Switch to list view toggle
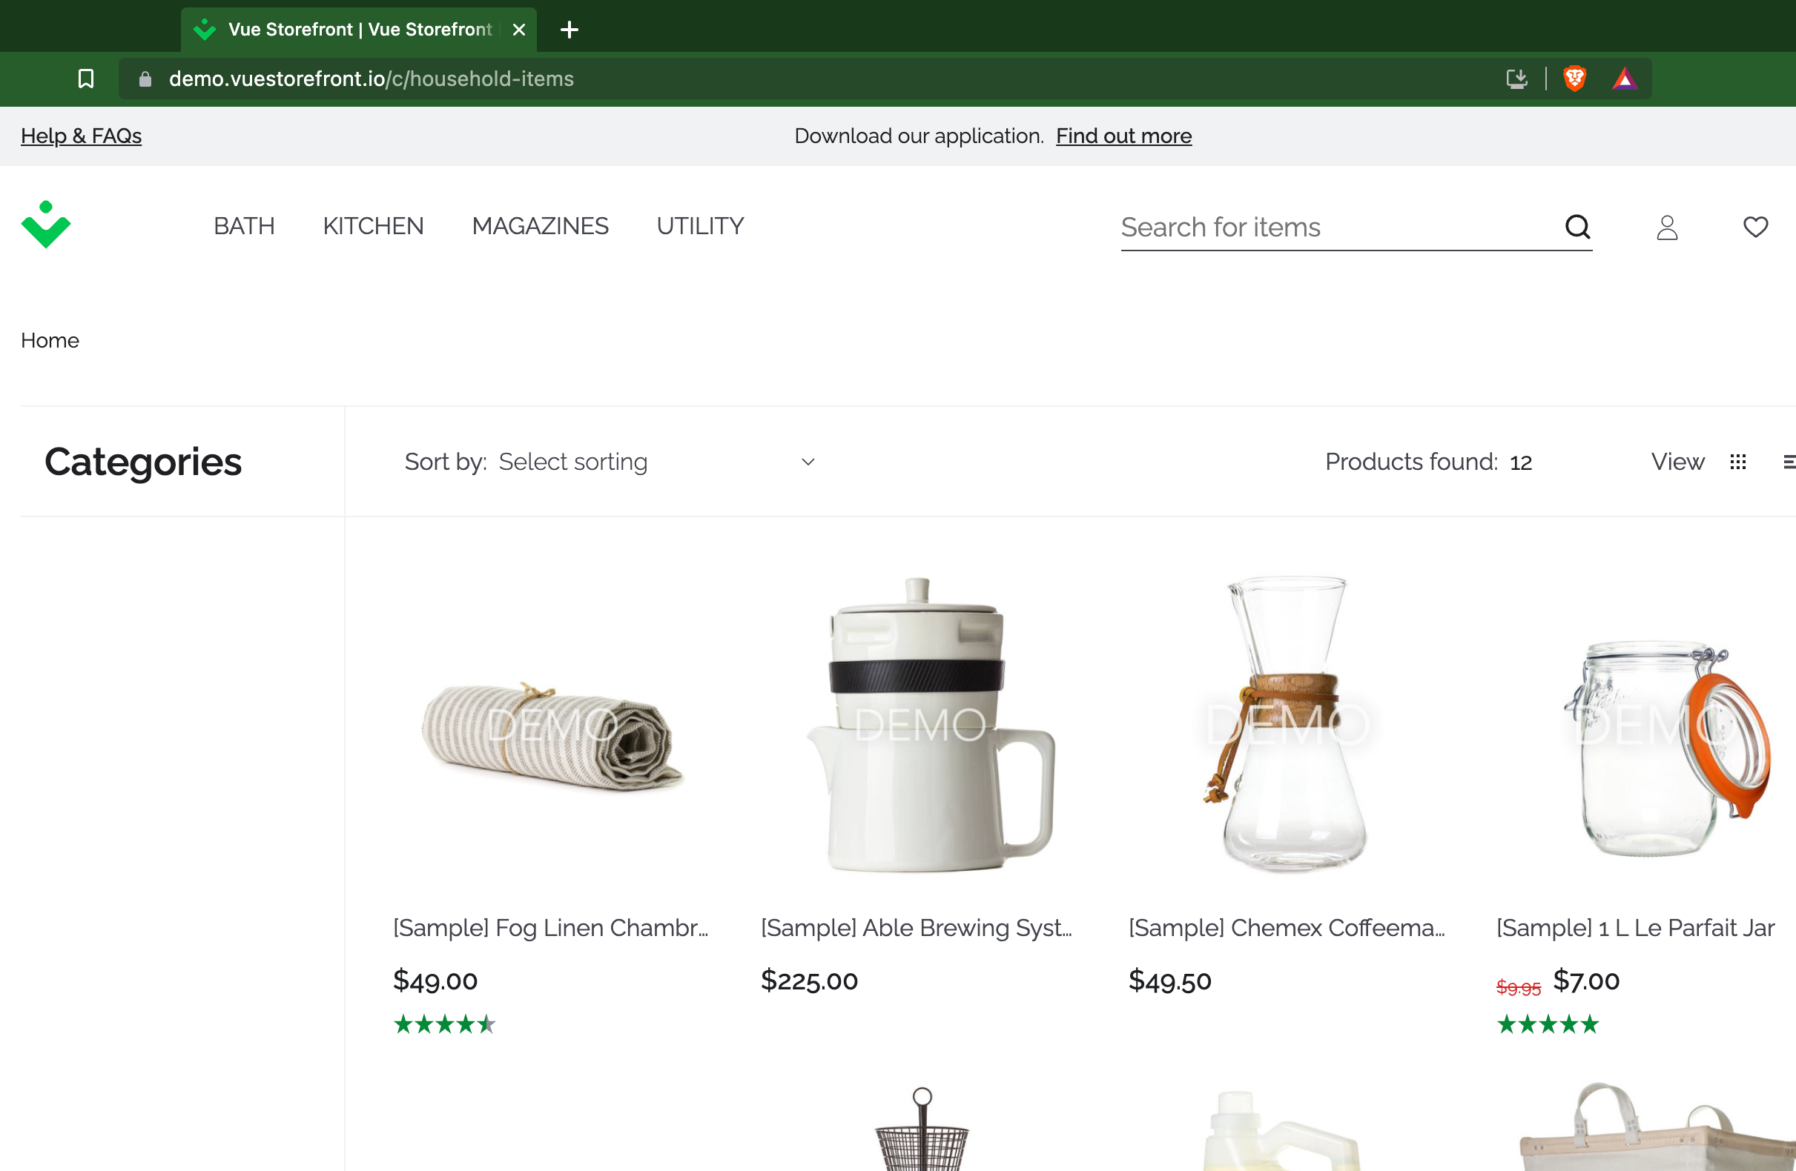The width and height of the screenshot is (1796, 1171). pos(1789,462)
